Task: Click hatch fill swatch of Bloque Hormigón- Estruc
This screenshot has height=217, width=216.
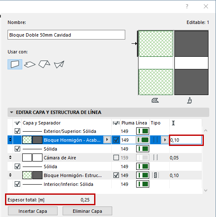Action: (27, 175)
